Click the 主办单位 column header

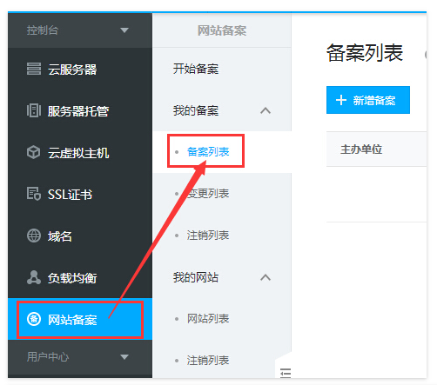coord(361,149)
